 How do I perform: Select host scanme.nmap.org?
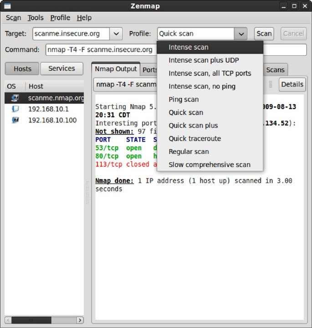tap(44, 98)
